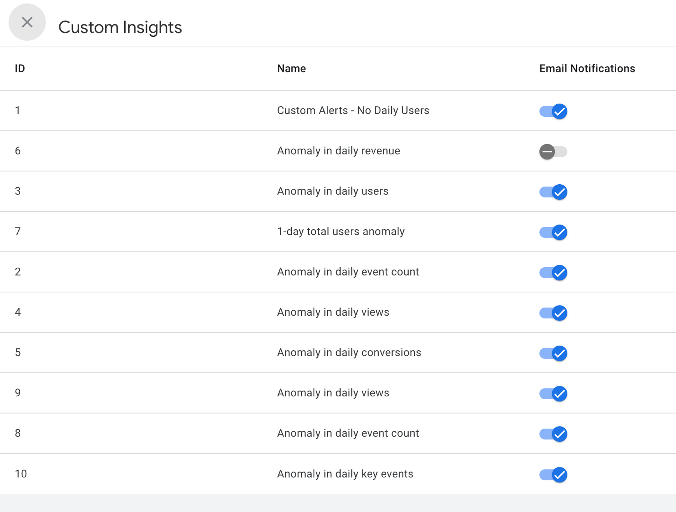Viewport: 676px width, 512px height.
Task: Open the 1-day total users anomaly insight
Action: pyautogui.click(x=341, y=231)
